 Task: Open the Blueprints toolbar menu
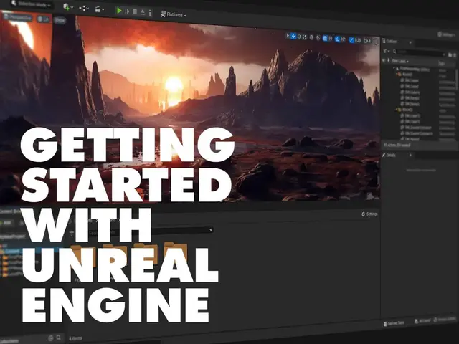coord(84,8)
